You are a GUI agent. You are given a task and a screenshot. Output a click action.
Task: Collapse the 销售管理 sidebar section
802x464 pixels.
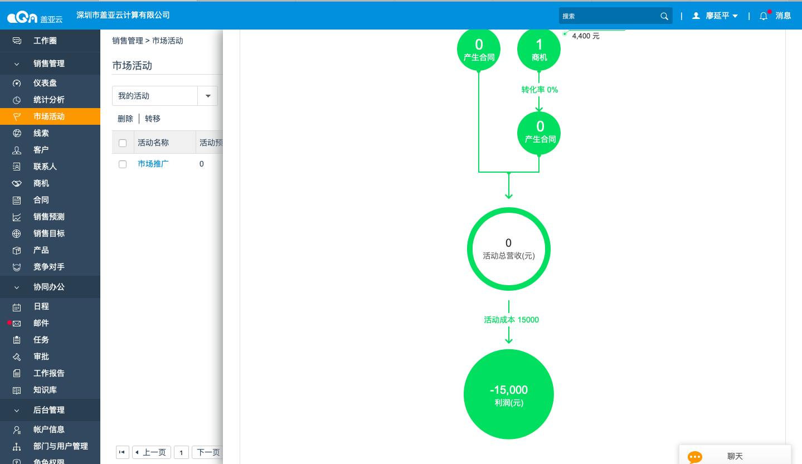coord(17,64)
